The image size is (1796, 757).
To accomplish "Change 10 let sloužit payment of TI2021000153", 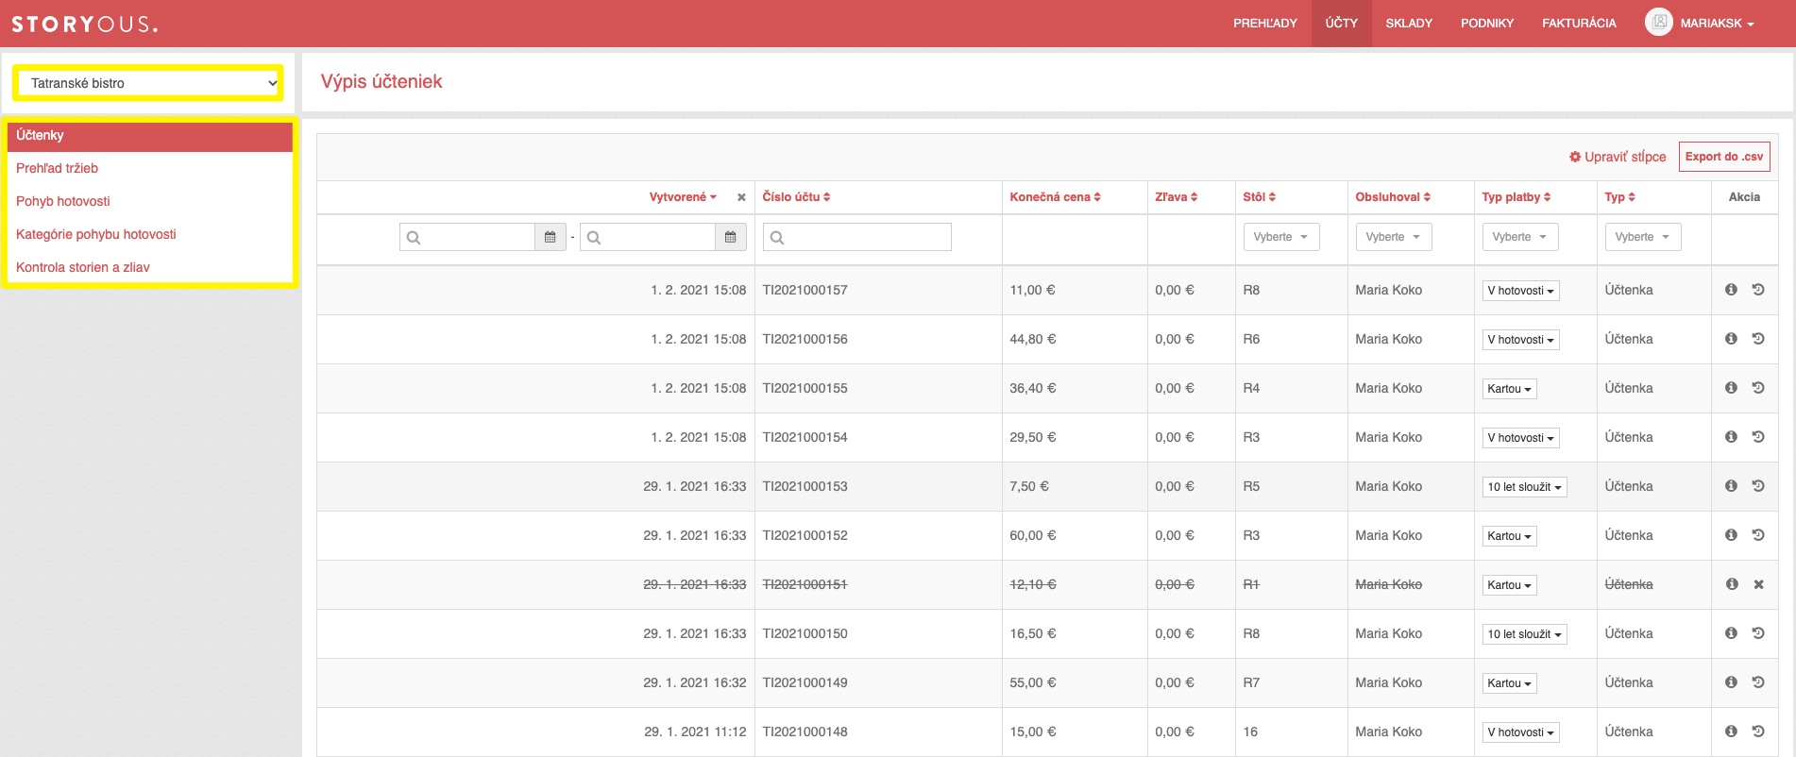I will coord(1524,487).
